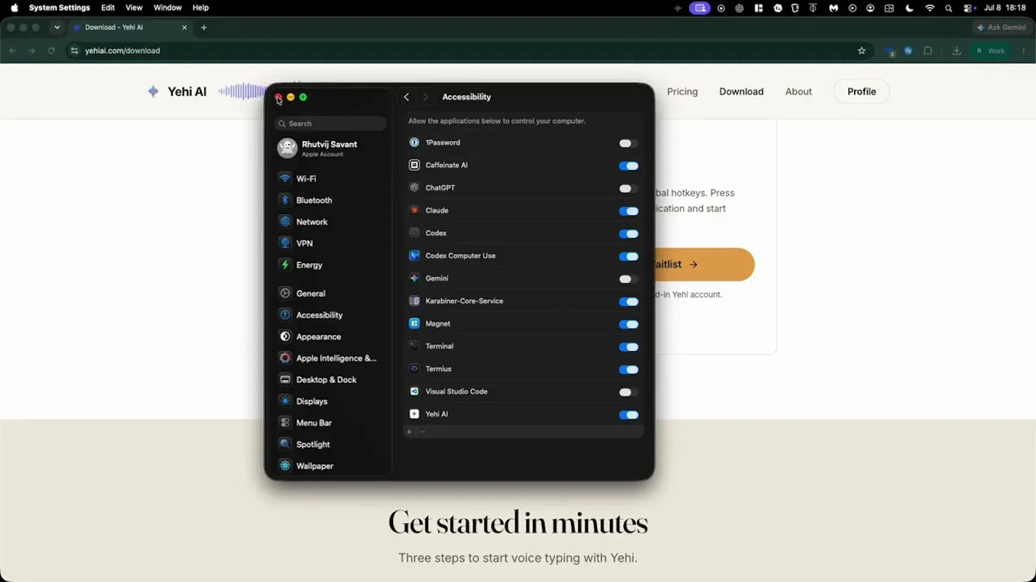Screen dimensions: 1036x582
Task: Open Chrome downloads icon in toolbar
Action: (x=956, y=50)
